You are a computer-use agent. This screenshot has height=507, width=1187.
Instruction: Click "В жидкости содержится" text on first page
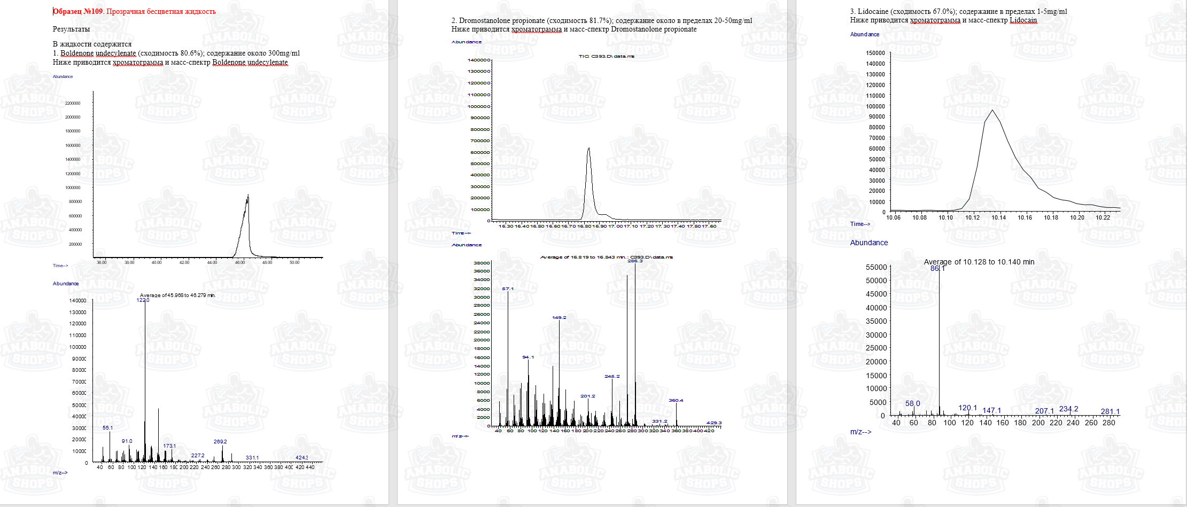[x=92, y=44]
